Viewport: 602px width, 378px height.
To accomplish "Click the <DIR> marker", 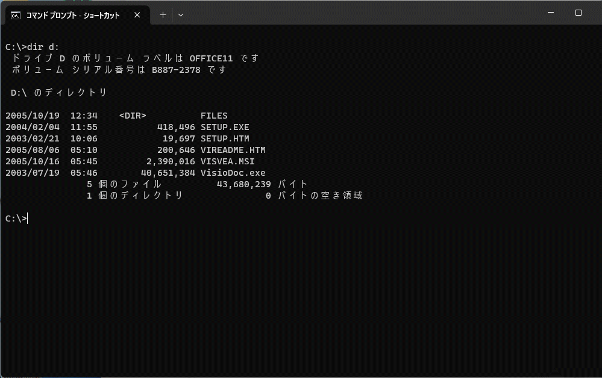I will (133, 116).
